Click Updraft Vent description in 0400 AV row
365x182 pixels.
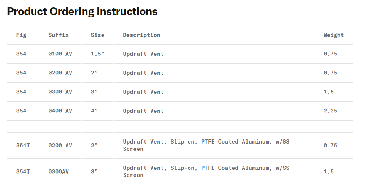143,111
